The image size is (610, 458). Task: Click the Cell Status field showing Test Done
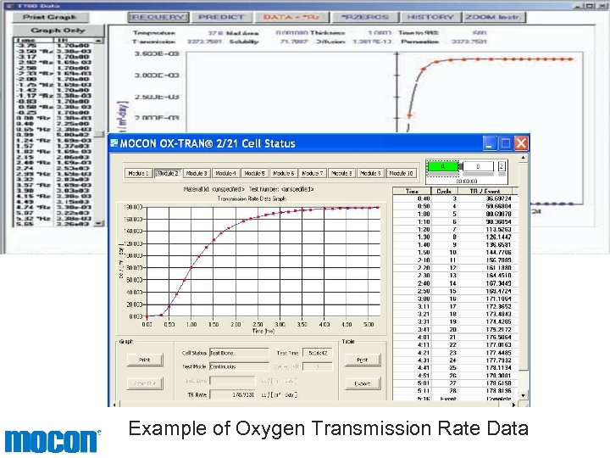pos(239,353)
